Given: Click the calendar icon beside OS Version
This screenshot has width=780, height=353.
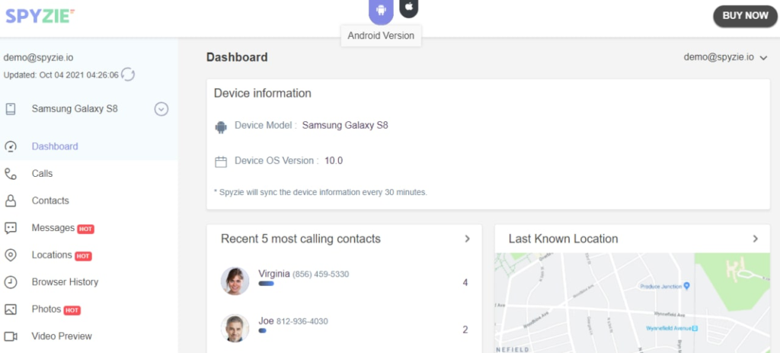Looking at the screenshot, I should (x=220, y=162).
